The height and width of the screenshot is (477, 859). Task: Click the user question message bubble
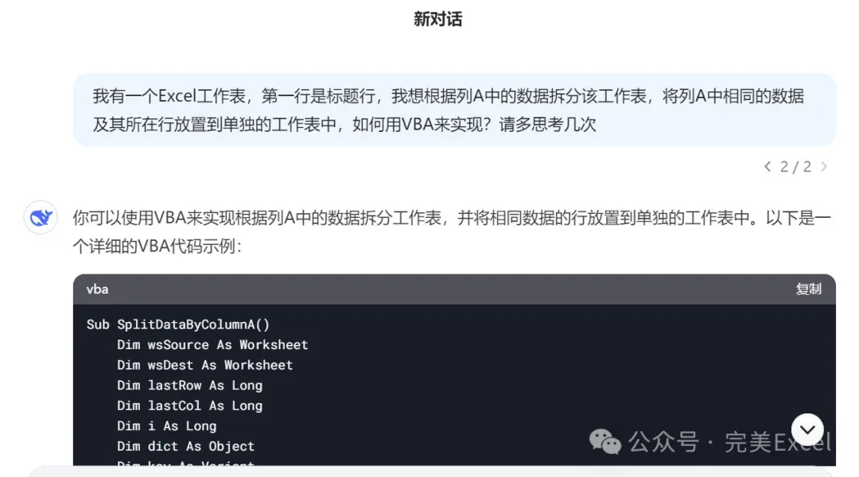[x=454, y=110]
